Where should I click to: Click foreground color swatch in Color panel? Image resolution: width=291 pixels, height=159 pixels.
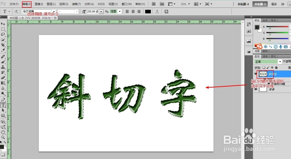pos(257,27)
